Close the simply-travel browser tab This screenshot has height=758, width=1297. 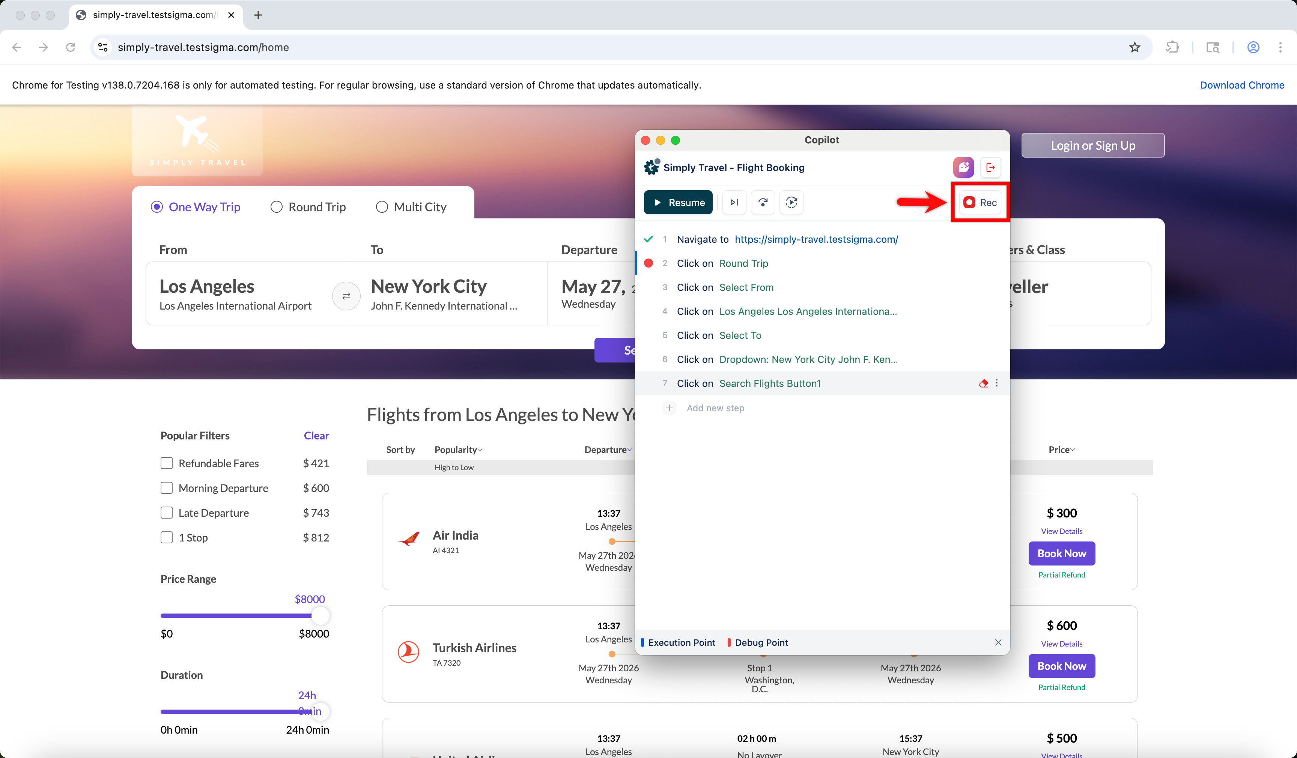tap(231, 15)
